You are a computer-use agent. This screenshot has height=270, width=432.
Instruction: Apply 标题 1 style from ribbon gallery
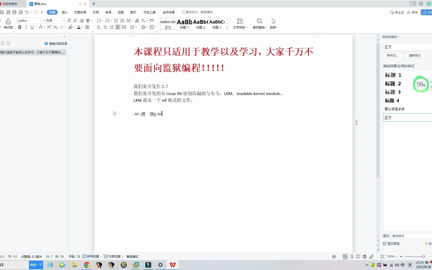tap(184, 24)
